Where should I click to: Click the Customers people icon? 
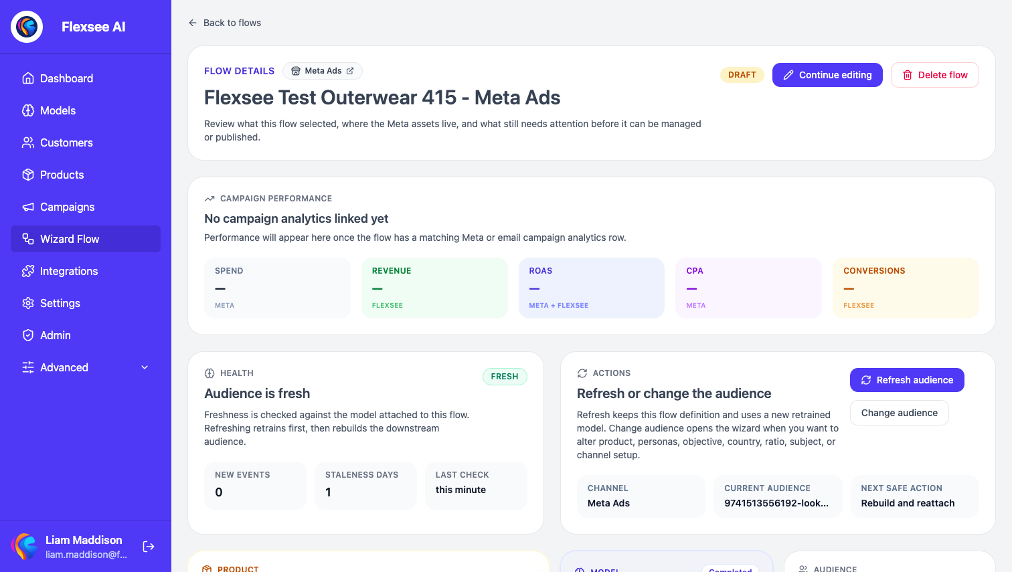click(28, 142)
